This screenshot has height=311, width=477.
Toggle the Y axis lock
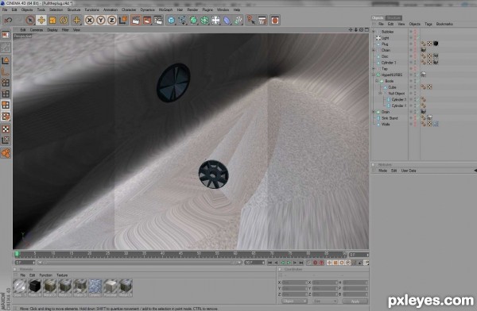(x=101, y=21)
